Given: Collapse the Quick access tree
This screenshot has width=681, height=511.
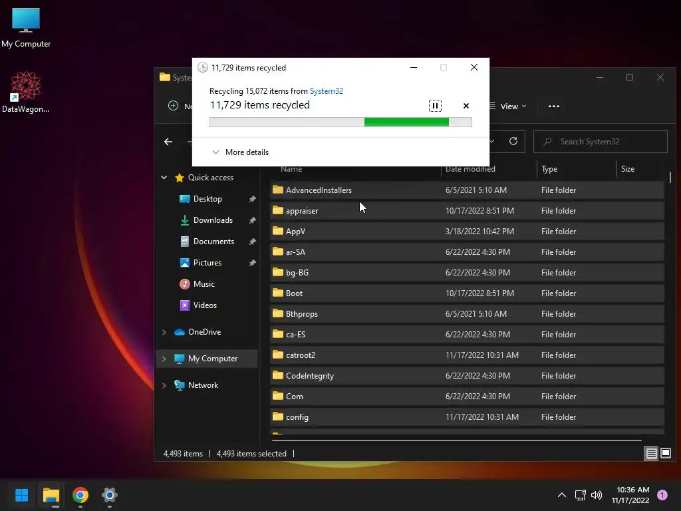Looking at the screenshot, I should click(x=164, y=177).
